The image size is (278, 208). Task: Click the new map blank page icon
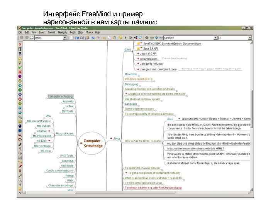coord(71,38)
